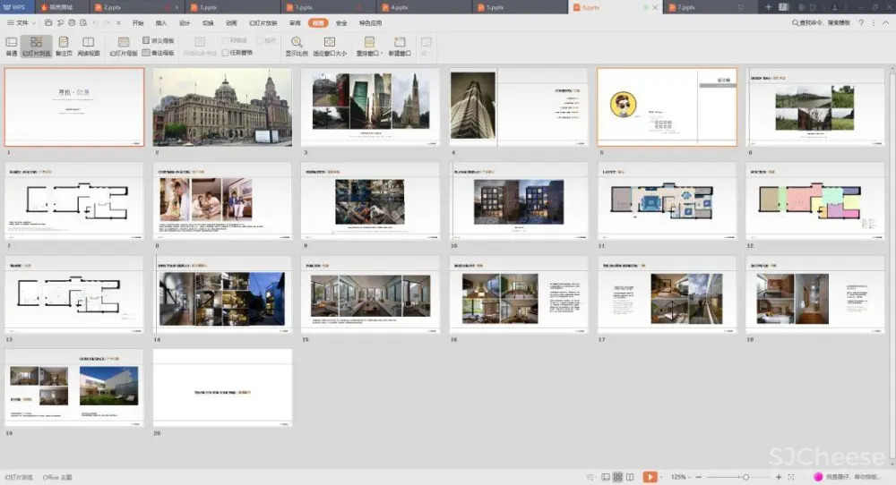Collapse the ribbon with the chevron arrow
The width and height of the screenshot is (896, 485).
click(885, 22)
